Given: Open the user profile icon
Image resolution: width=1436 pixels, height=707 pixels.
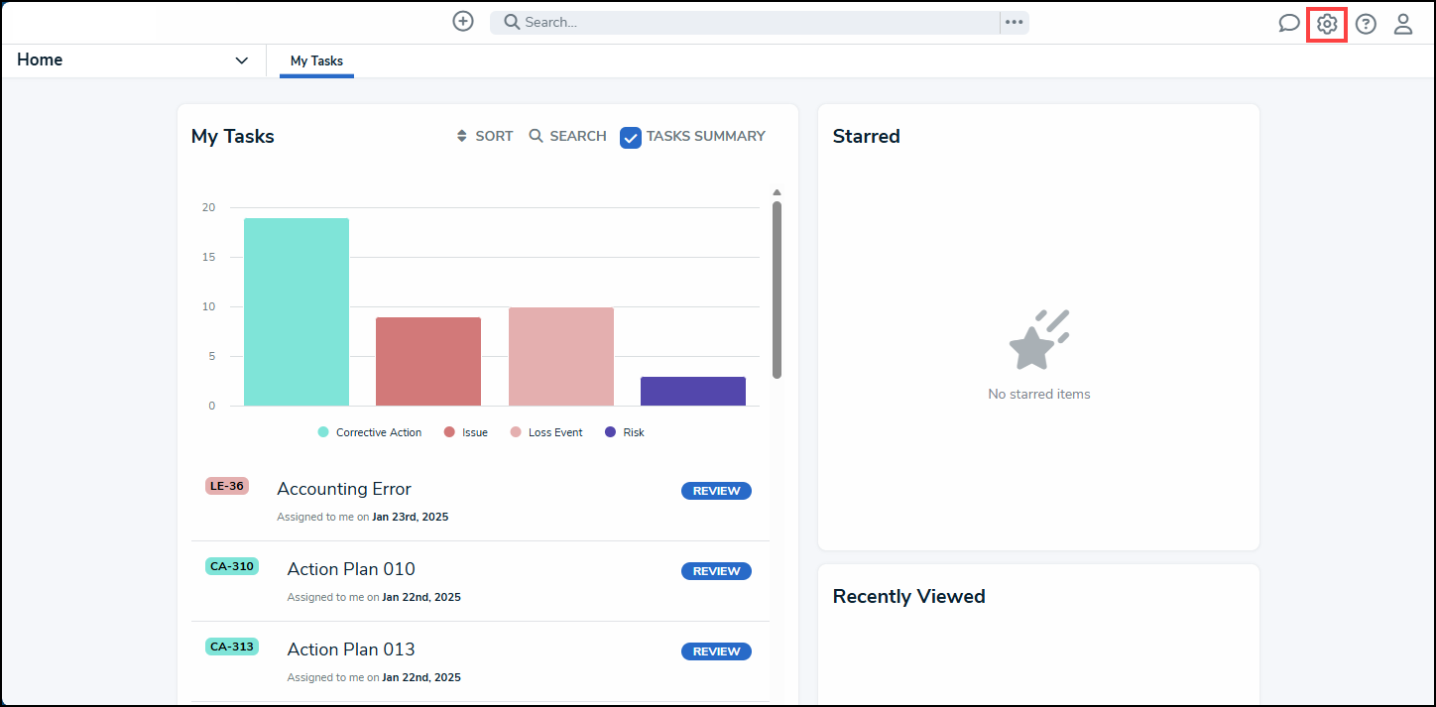Looking at the screenshot, I should pyautogui.click(x=1403, y=24).
